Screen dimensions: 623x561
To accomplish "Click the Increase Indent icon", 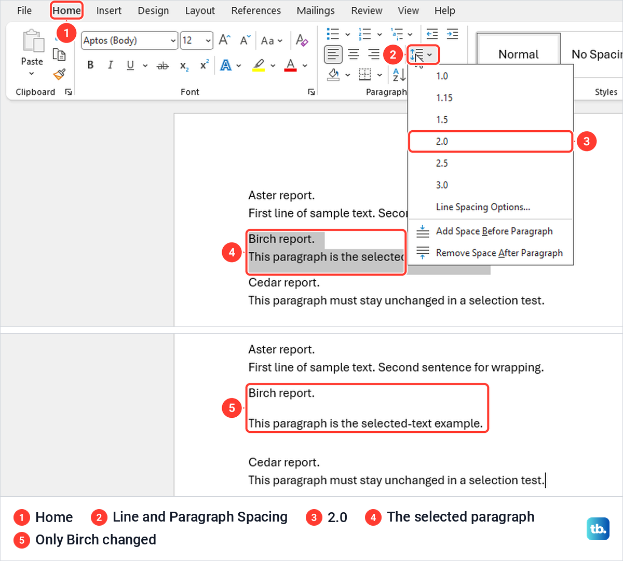I will click(x=453, y=34).
